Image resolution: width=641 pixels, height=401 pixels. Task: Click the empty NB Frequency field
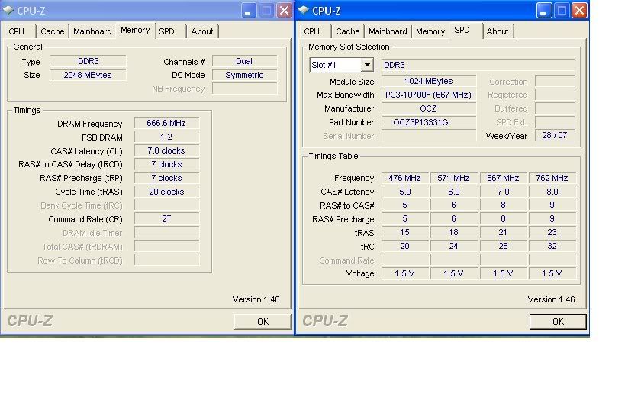point(244,89)
